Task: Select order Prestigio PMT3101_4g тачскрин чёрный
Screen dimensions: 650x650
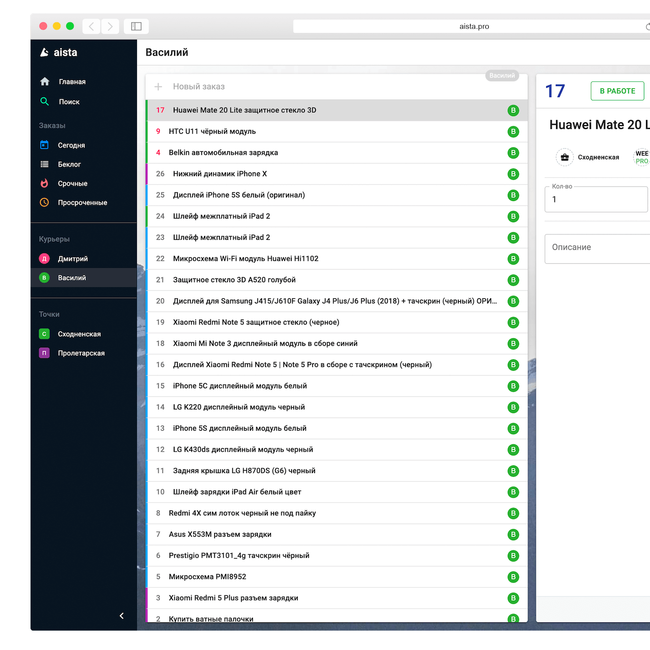Action: click(336, 556)
